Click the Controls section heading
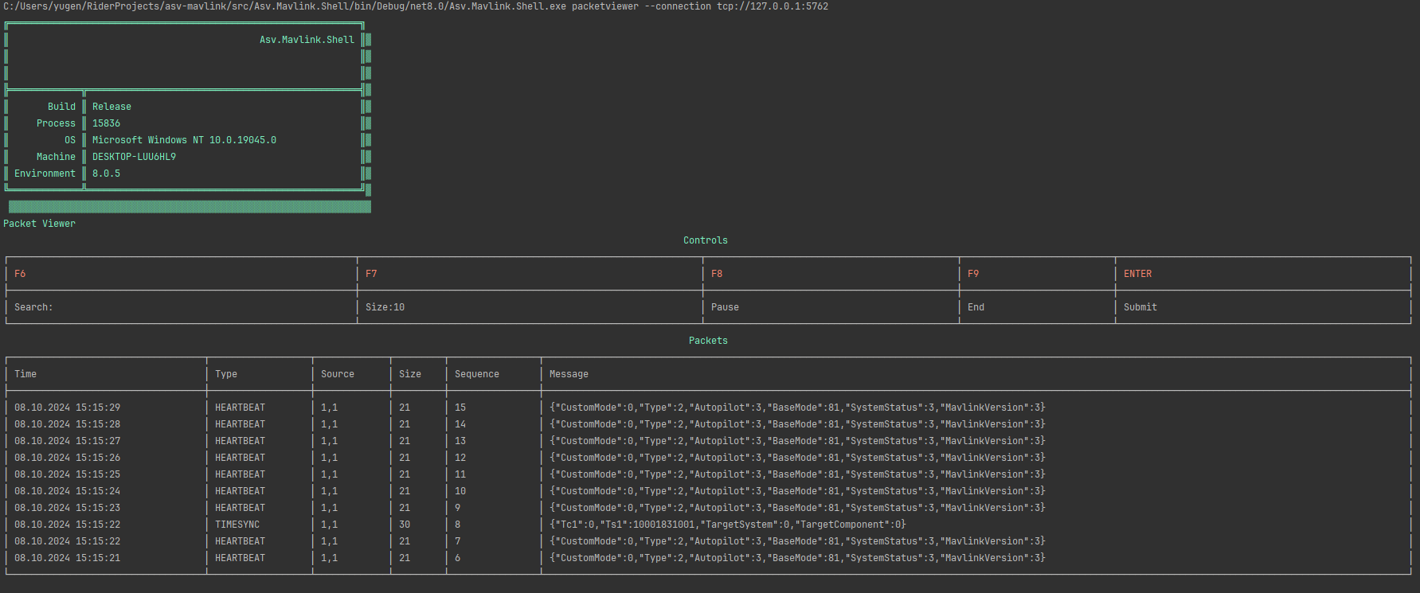 click(706, 240)
